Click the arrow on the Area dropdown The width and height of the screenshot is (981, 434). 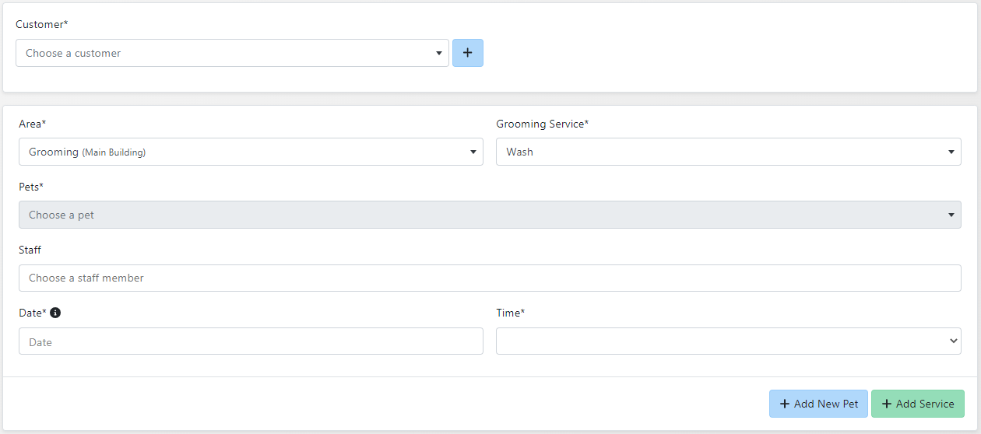(473, 152)
